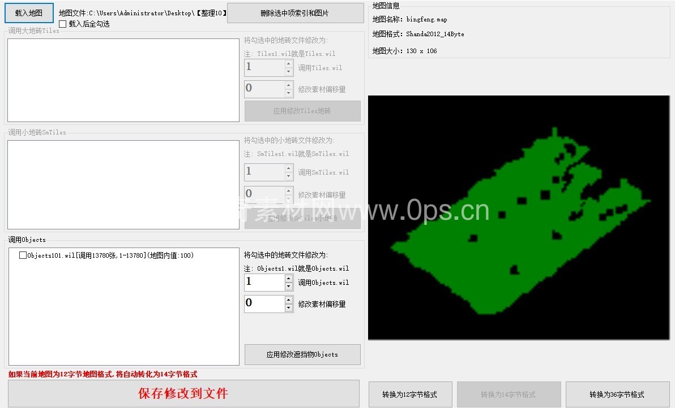Check the Objects101.wil list item checkbox
The image size is (675, 408).
[23, 255]
